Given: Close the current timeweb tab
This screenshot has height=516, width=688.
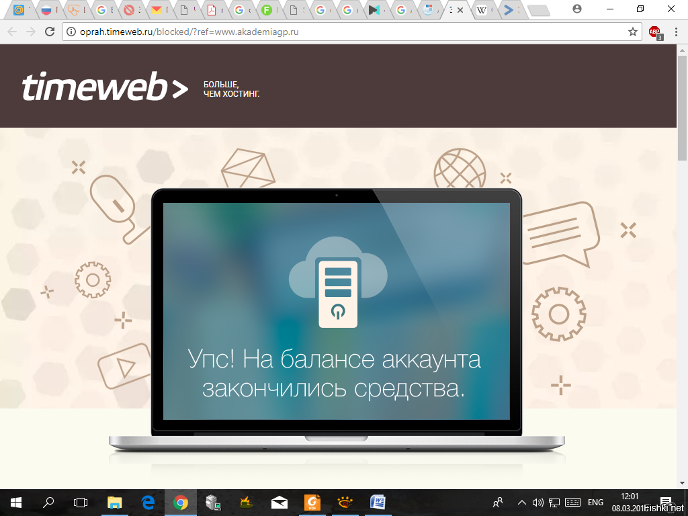Looking at the screenshot, I should click(460, 10).
